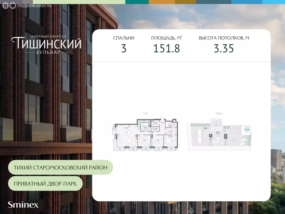Click the round pool on terrace plan

pyautogui.click(x=247, y=130)
